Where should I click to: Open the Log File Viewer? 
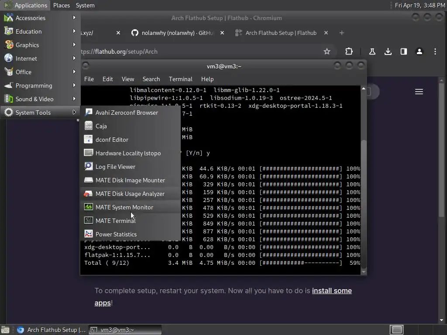131,167
